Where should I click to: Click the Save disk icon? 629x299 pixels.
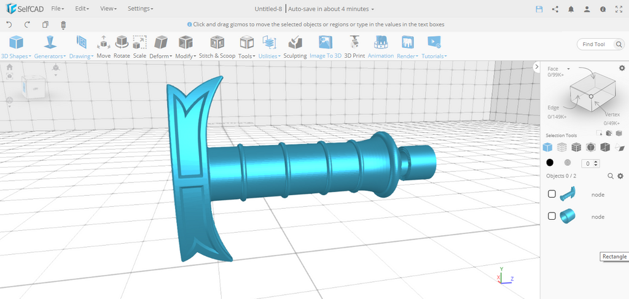539,9
